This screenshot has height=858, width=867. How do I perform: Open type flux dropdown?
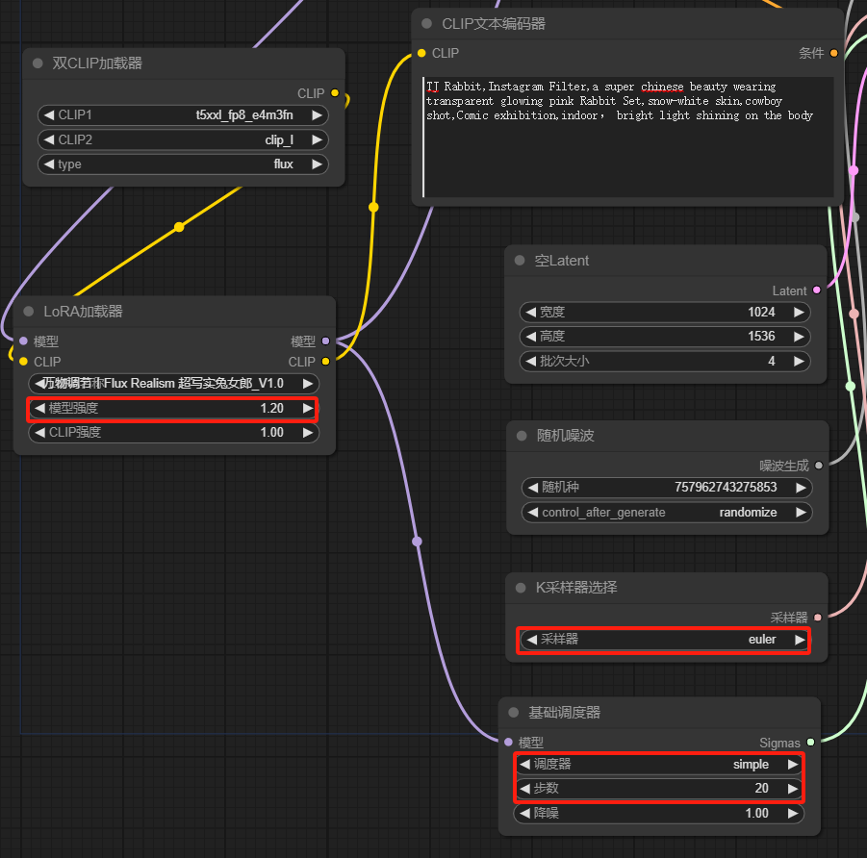pyautogui.click(x=183, y=164)
